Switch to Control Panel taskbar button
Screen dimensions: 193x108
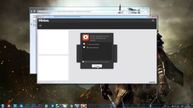click(x=78, y=106)
